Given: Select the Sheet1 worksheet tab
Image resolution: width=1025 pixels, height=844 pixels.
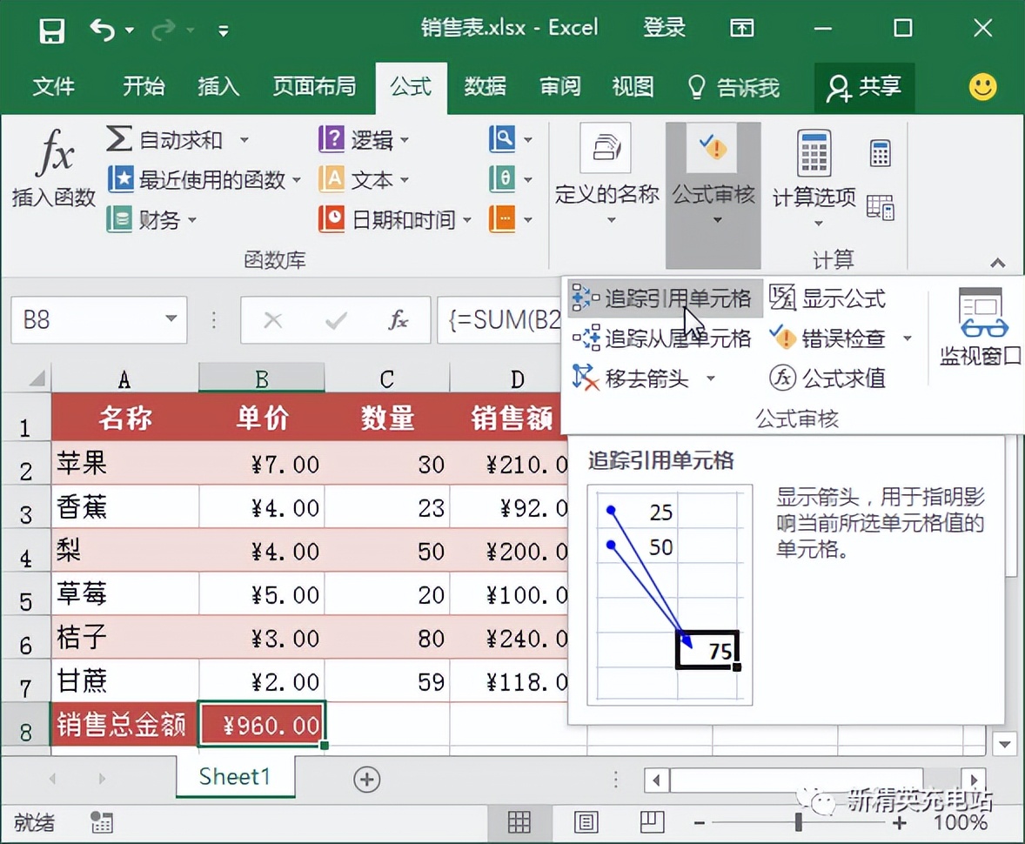Looking at the screenshot, I should [234, 777].
